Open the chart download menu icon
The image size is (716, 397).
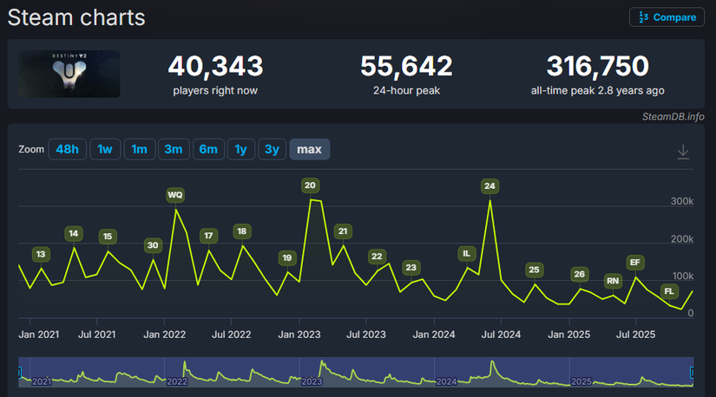click(x=683, y=152)
